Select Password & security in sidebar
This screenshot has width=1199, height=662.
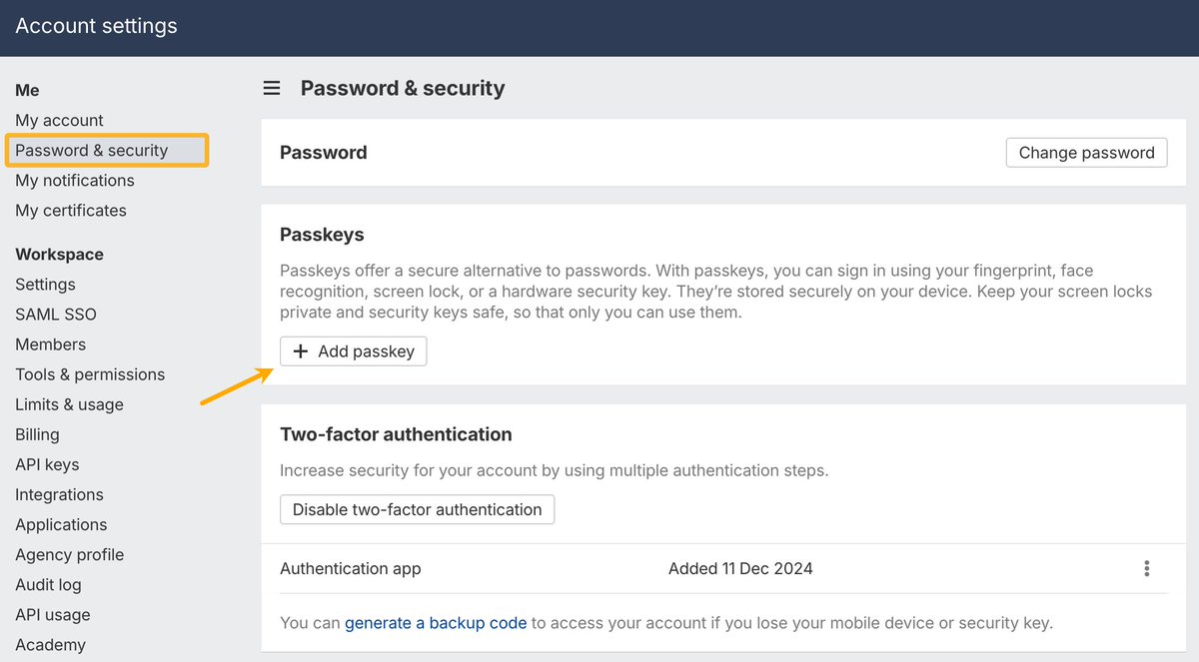(92, 151)
